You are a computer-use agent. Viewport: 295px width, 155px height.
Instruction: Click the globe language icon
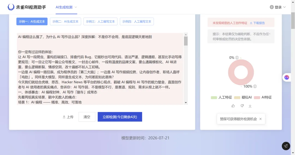click(272, 7)
